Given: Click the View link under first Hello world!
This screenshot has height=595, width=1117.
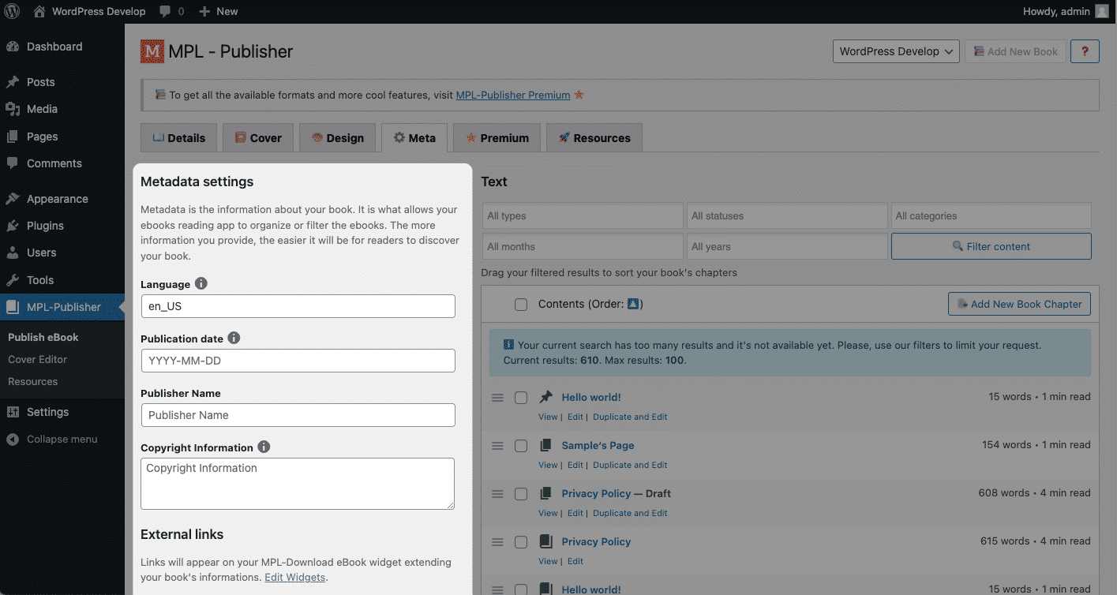Looking at the screenshot, I should [548, 417].
